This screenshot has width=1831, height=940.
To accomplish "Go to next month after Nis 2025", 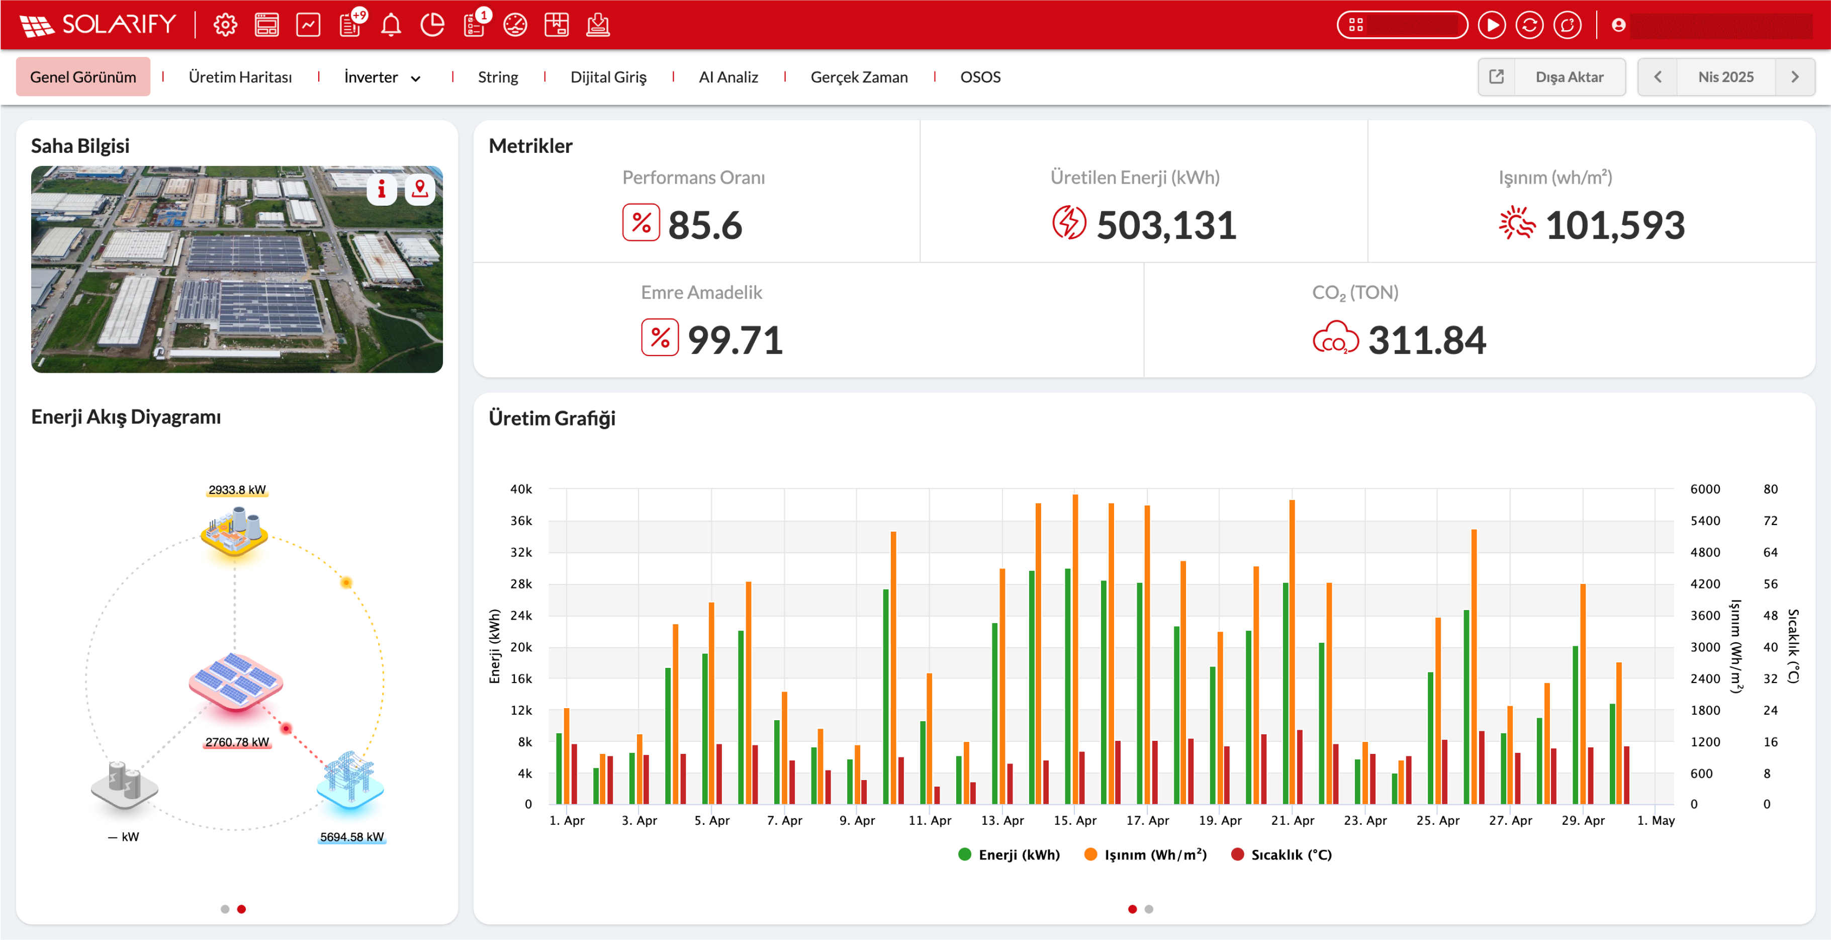I will coord(1794,77).
